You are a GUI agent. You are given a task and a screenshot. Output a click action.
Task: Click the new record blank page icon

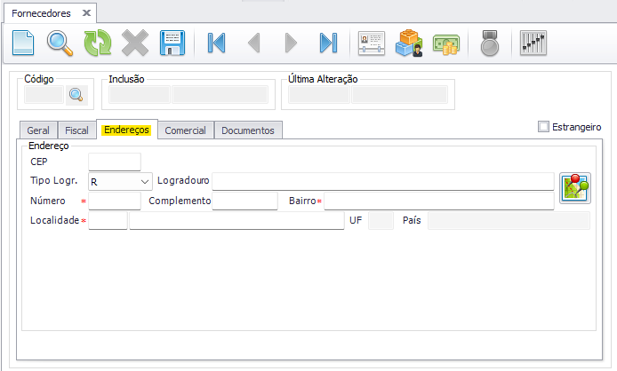pos(22,43)
